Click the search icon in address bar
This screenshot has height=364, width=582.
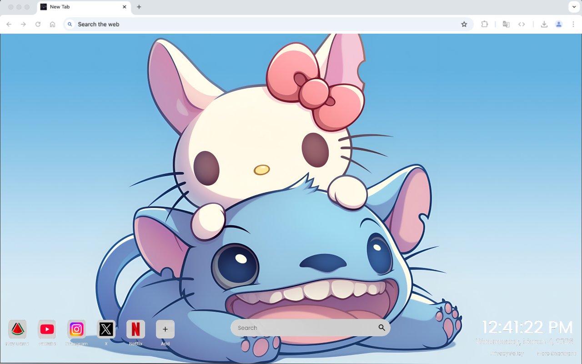(70, 24)
